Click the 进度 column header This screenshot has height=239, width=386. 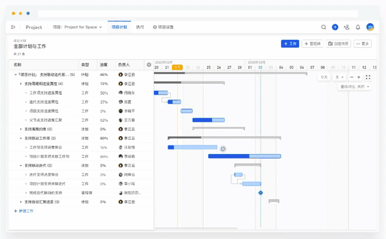click(103, 64)
